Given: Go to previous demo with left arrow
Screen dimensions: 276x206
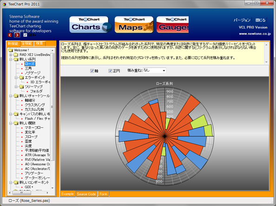Looking at the screenshot, I should click(x=10, y=35).
